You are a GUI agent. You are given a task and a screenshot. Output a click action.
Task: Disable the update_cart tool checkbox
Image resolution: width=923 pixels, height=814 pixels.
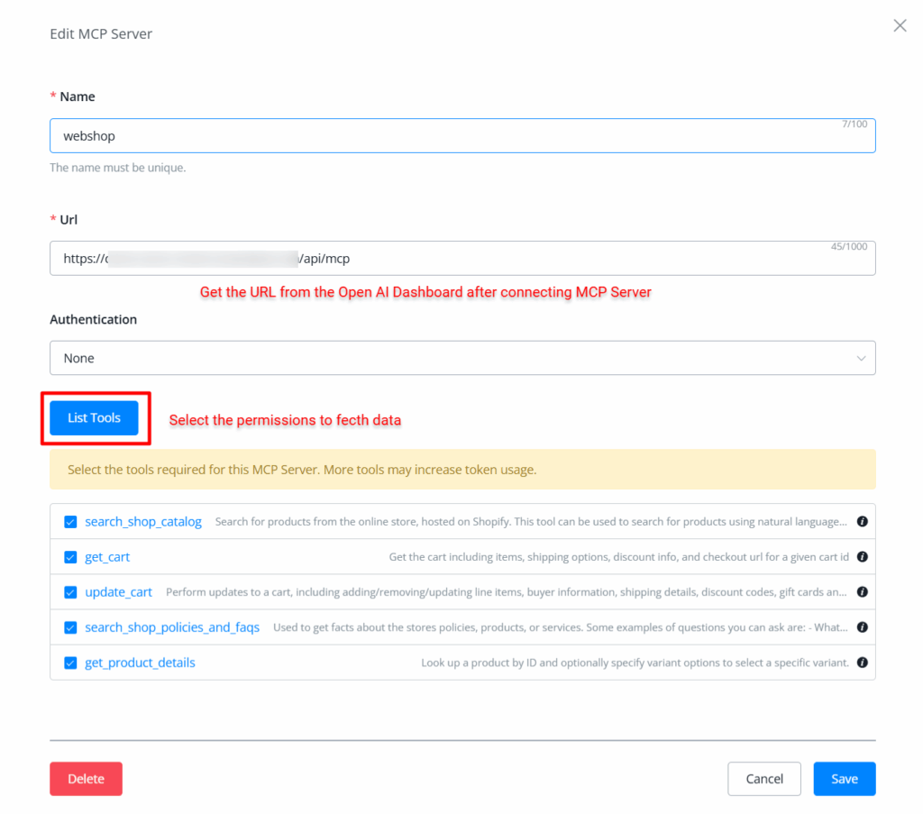click(x=70, y=592)
